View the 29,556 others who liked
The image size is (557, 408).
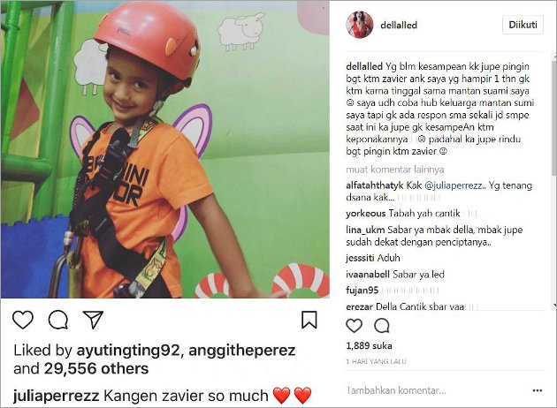coord(96,368)
